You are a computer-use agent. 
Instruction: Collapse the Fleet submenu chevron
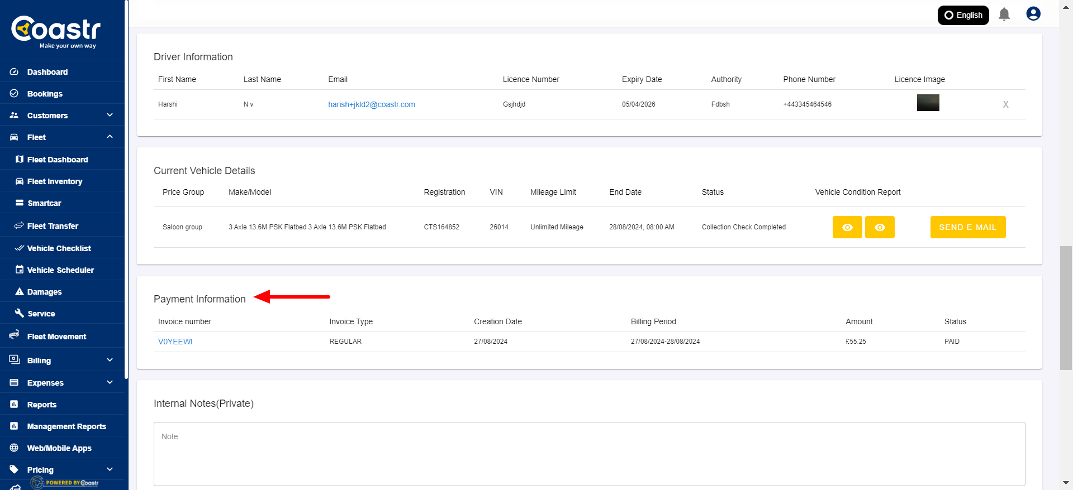(110, 137)
